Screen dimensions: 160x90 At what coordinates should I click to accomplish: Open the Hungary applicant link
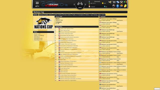pyautogui.click(x=62, y=51)
